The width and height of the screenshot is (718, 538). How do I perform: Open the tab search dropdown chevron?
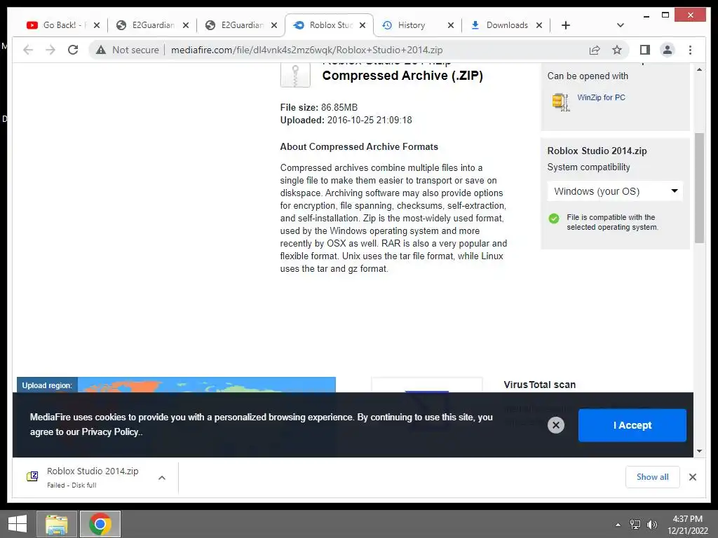coord(620,25)
